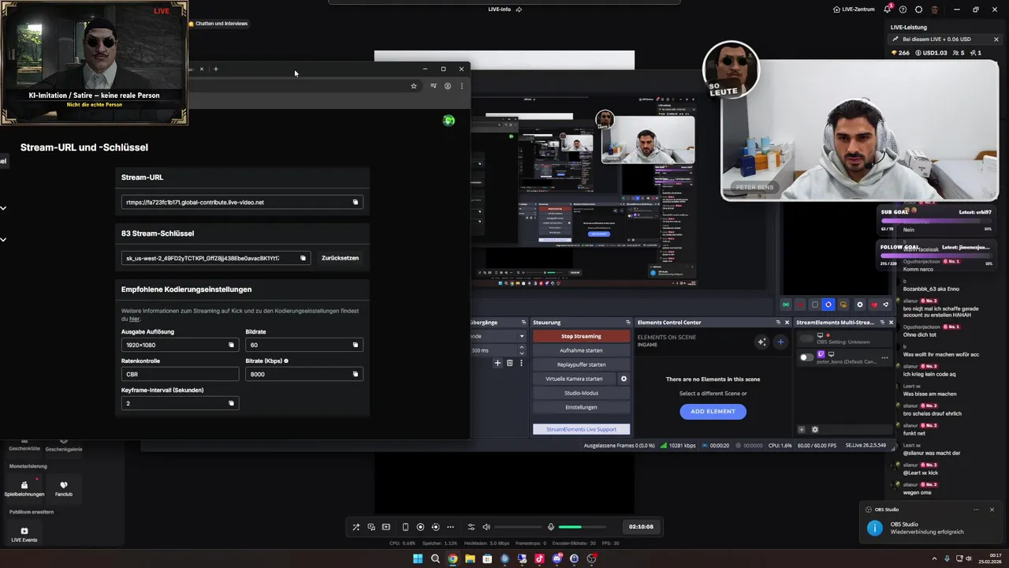
Task: Copy the Stream-Schlüssel with its copy icon
Action: click(303, 258)
